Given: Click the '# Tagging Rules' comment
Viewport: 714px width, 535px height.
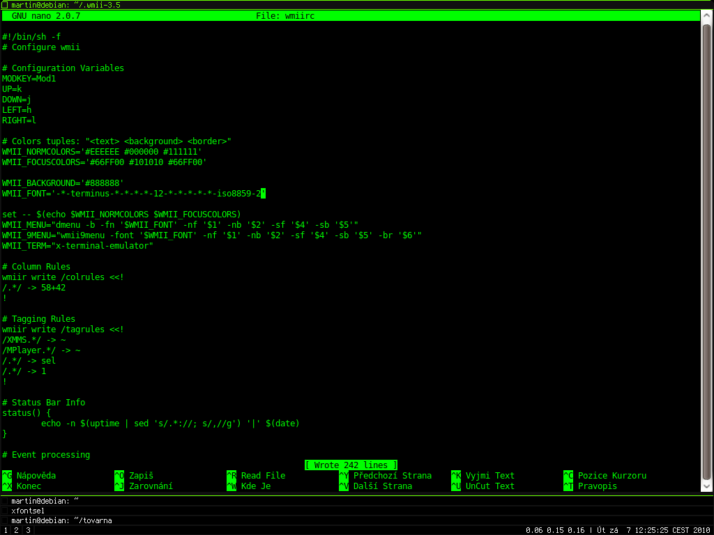Looking at the screenshot, I should [x=39, y=319].
